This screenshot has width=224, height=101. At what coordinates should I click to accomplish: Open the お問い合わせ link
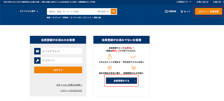[202, 2]
